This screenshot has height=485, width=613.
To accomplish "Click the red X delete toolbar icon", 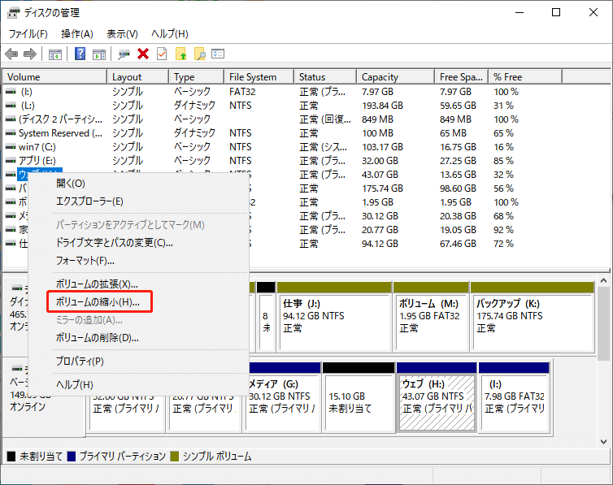I will [x=143, y=54].
